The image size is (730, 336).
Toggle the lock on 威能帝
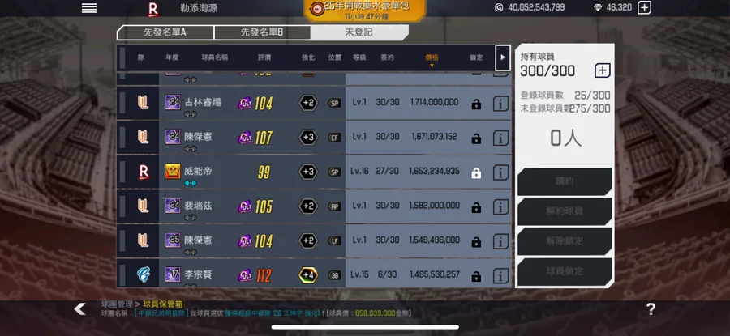(x=476, y=173)
